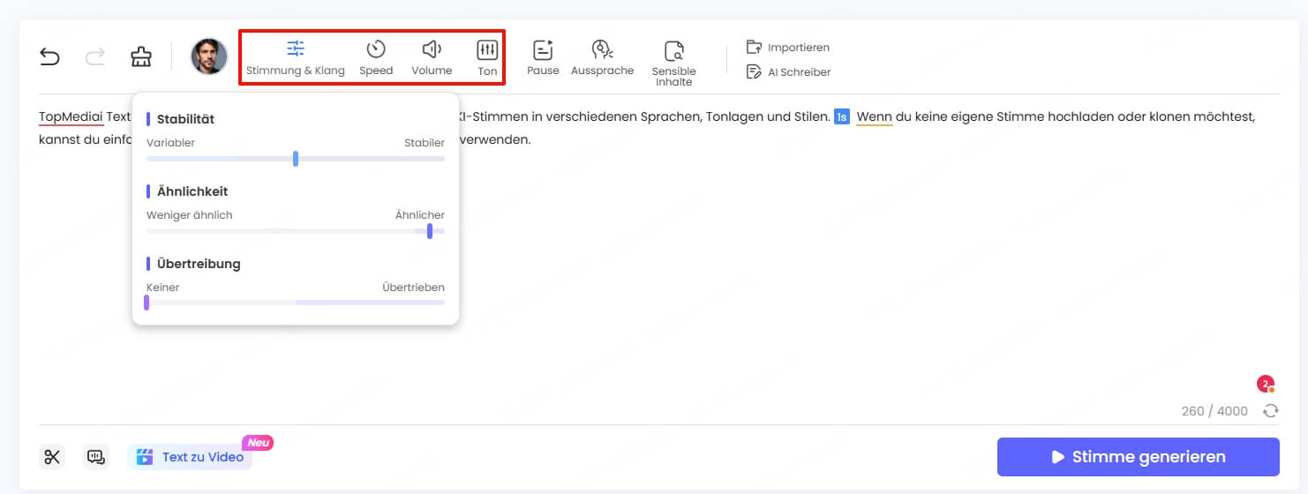Open the voice avatar selector
The height and width of the screenshot is (494, 1308).
209,56
